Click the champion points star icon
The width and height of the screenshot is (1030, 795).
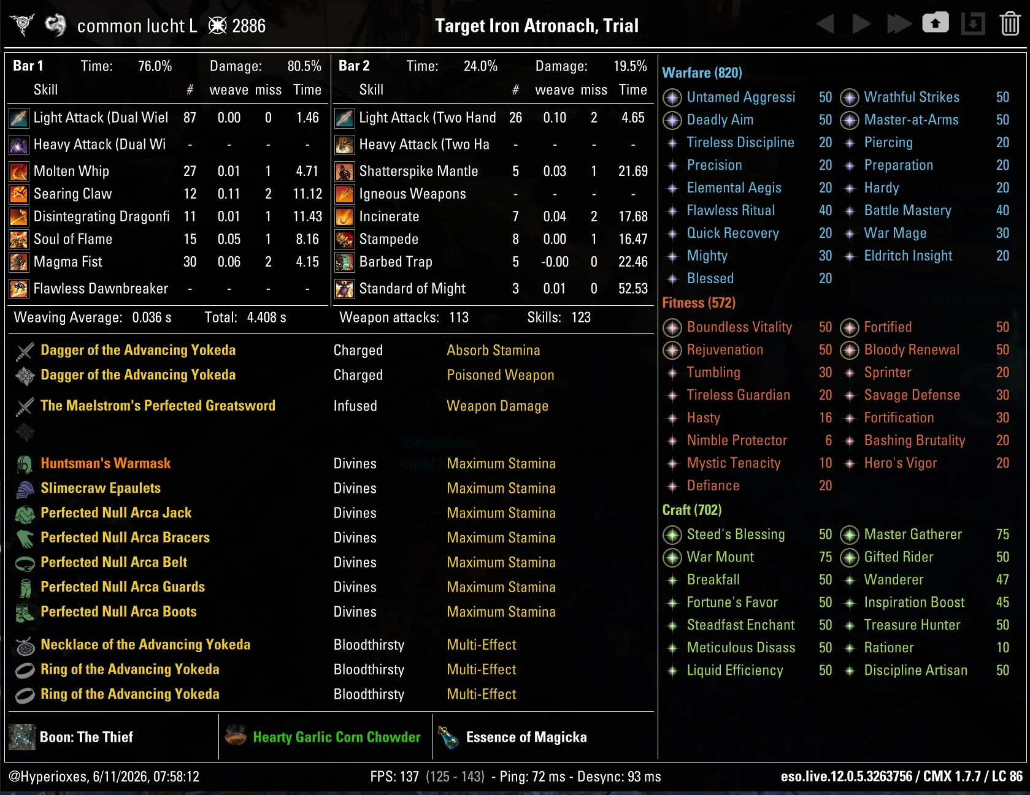pos(217,26)
